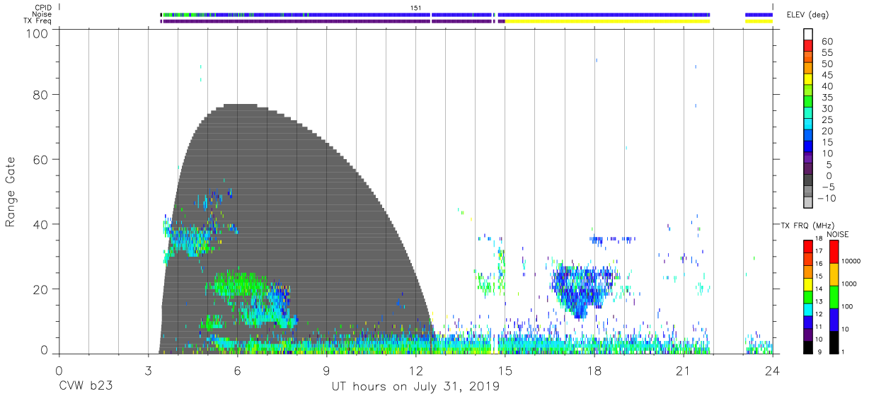Select the black bottom block of NOISE bar
The width and height of the screenshot is (869, 401).
point(834,342)
